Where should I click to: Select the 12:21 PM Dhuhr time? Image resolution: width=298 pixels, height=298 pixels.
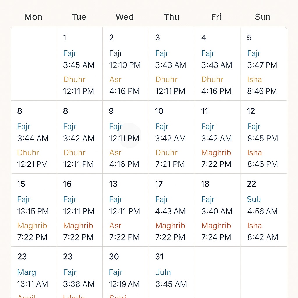(32, 164)
